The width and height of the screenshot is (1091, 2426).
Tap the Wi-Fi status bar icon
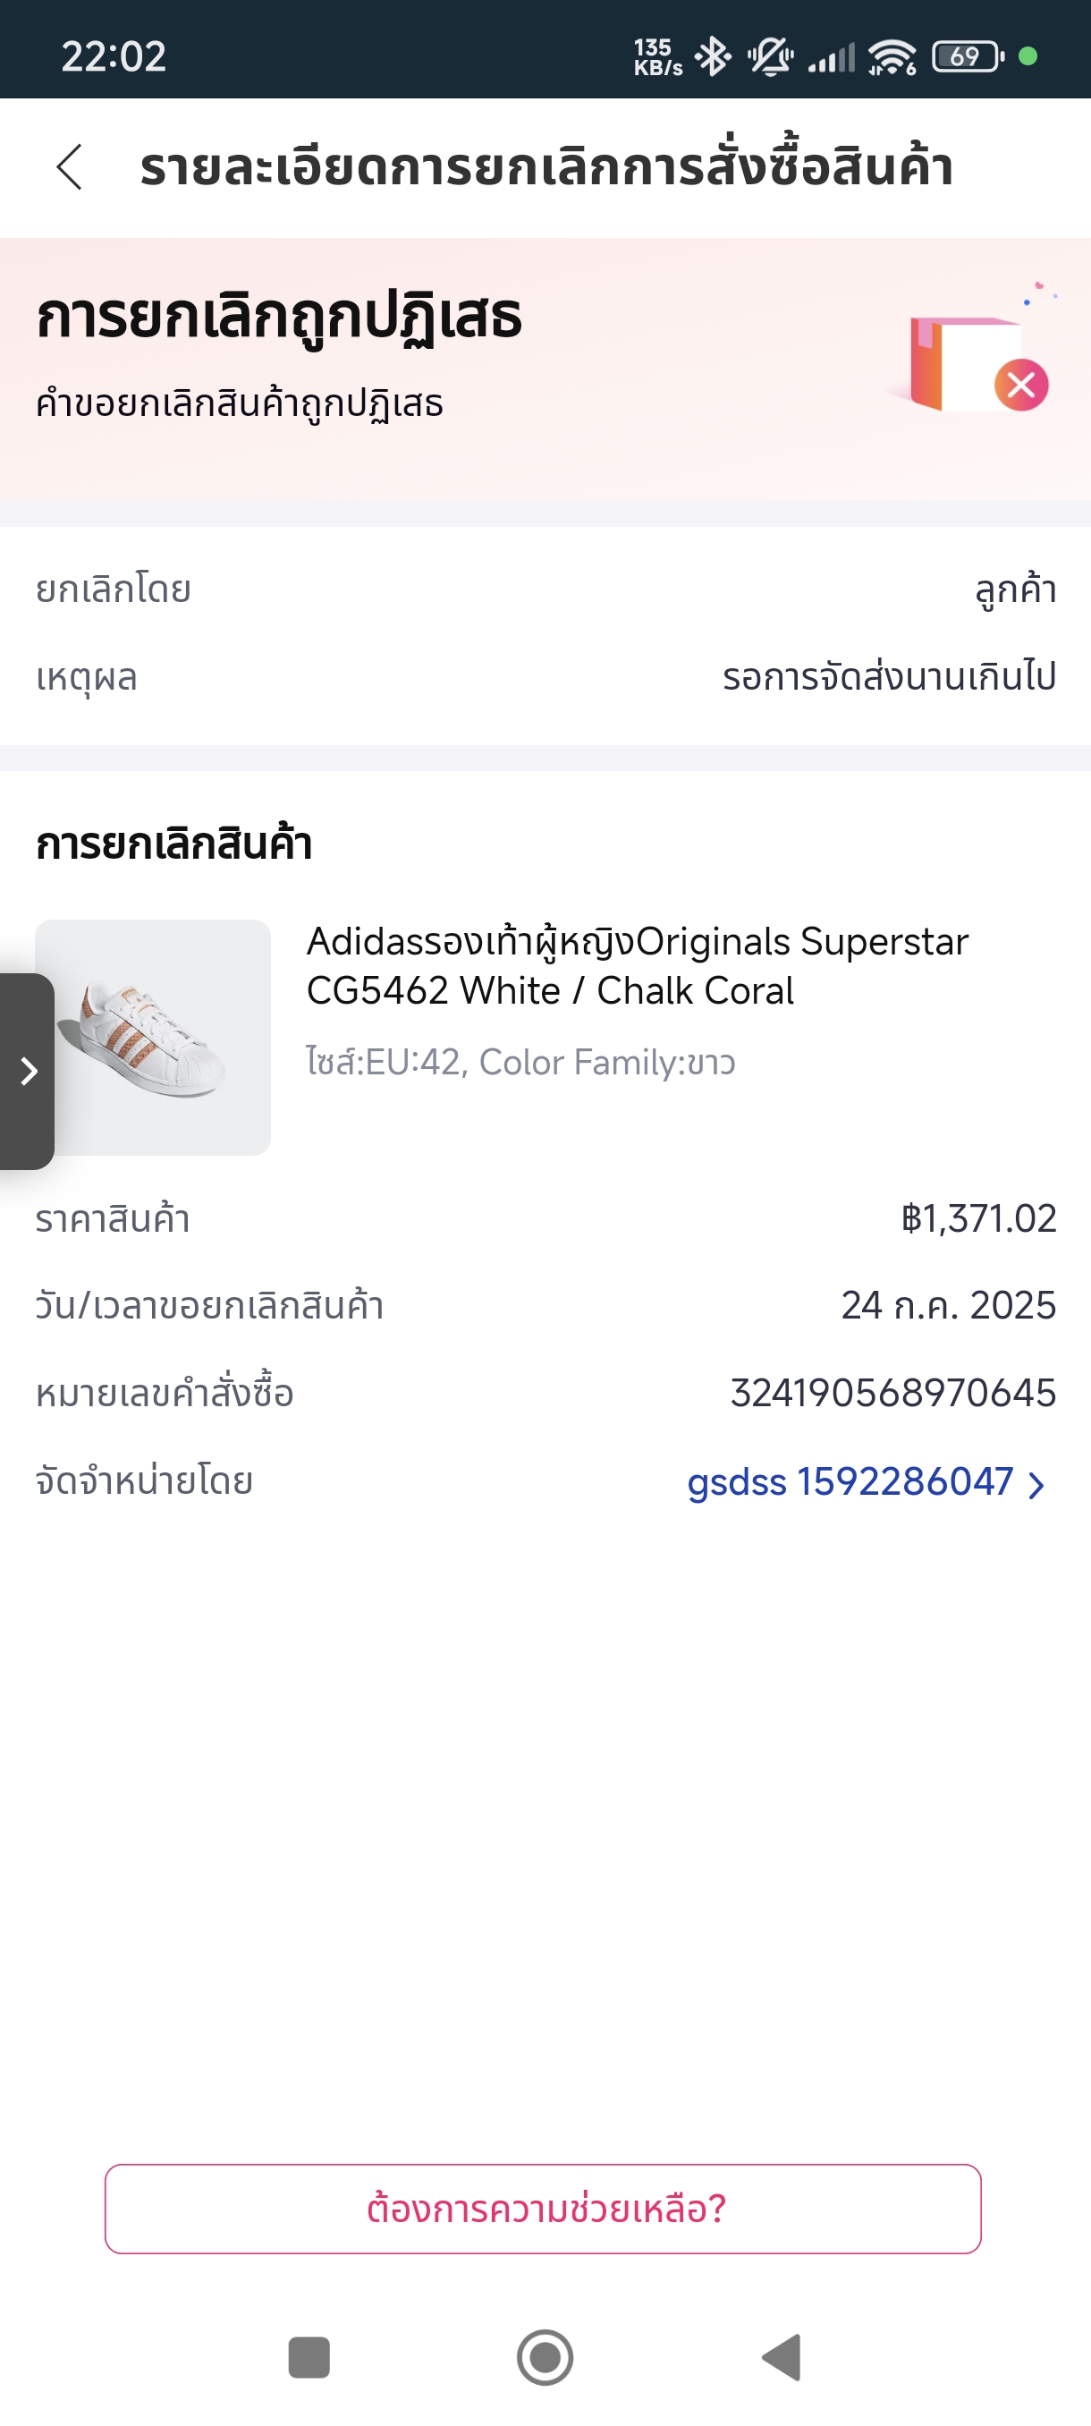pyautogui.click(x=892, y=56)
